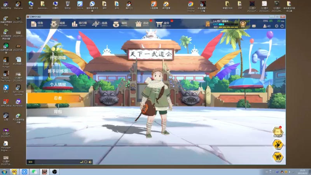Open the 背包 backpack
Screen dimensions: 311x175
coord(58,112)
